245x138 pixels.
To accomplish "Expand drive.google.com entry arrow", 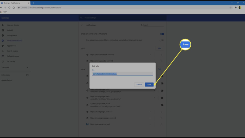I will [154, 98].
